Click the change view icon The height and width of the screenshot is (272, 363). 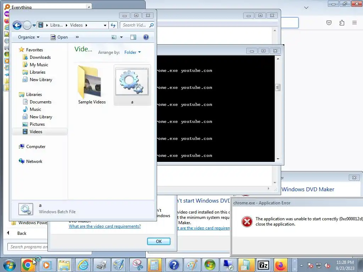click(x=114, y=37)
